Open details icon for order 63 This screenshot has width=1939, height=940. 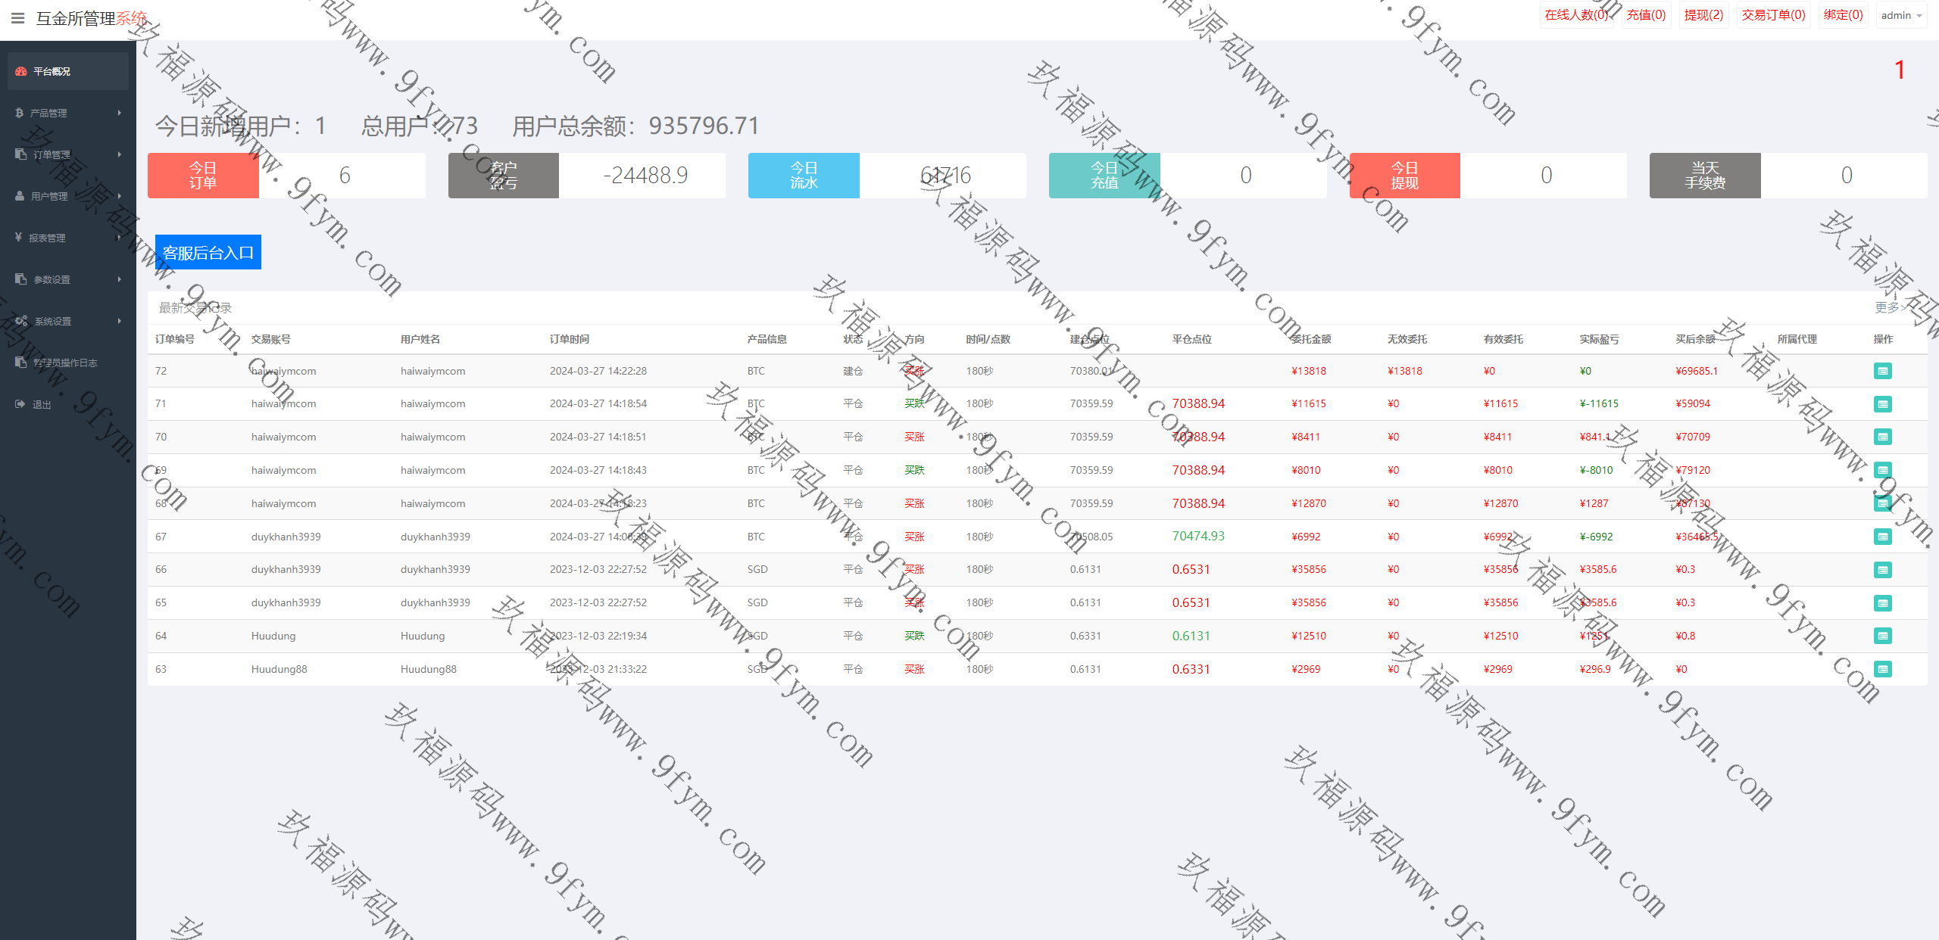click(x=1882, y=669)
